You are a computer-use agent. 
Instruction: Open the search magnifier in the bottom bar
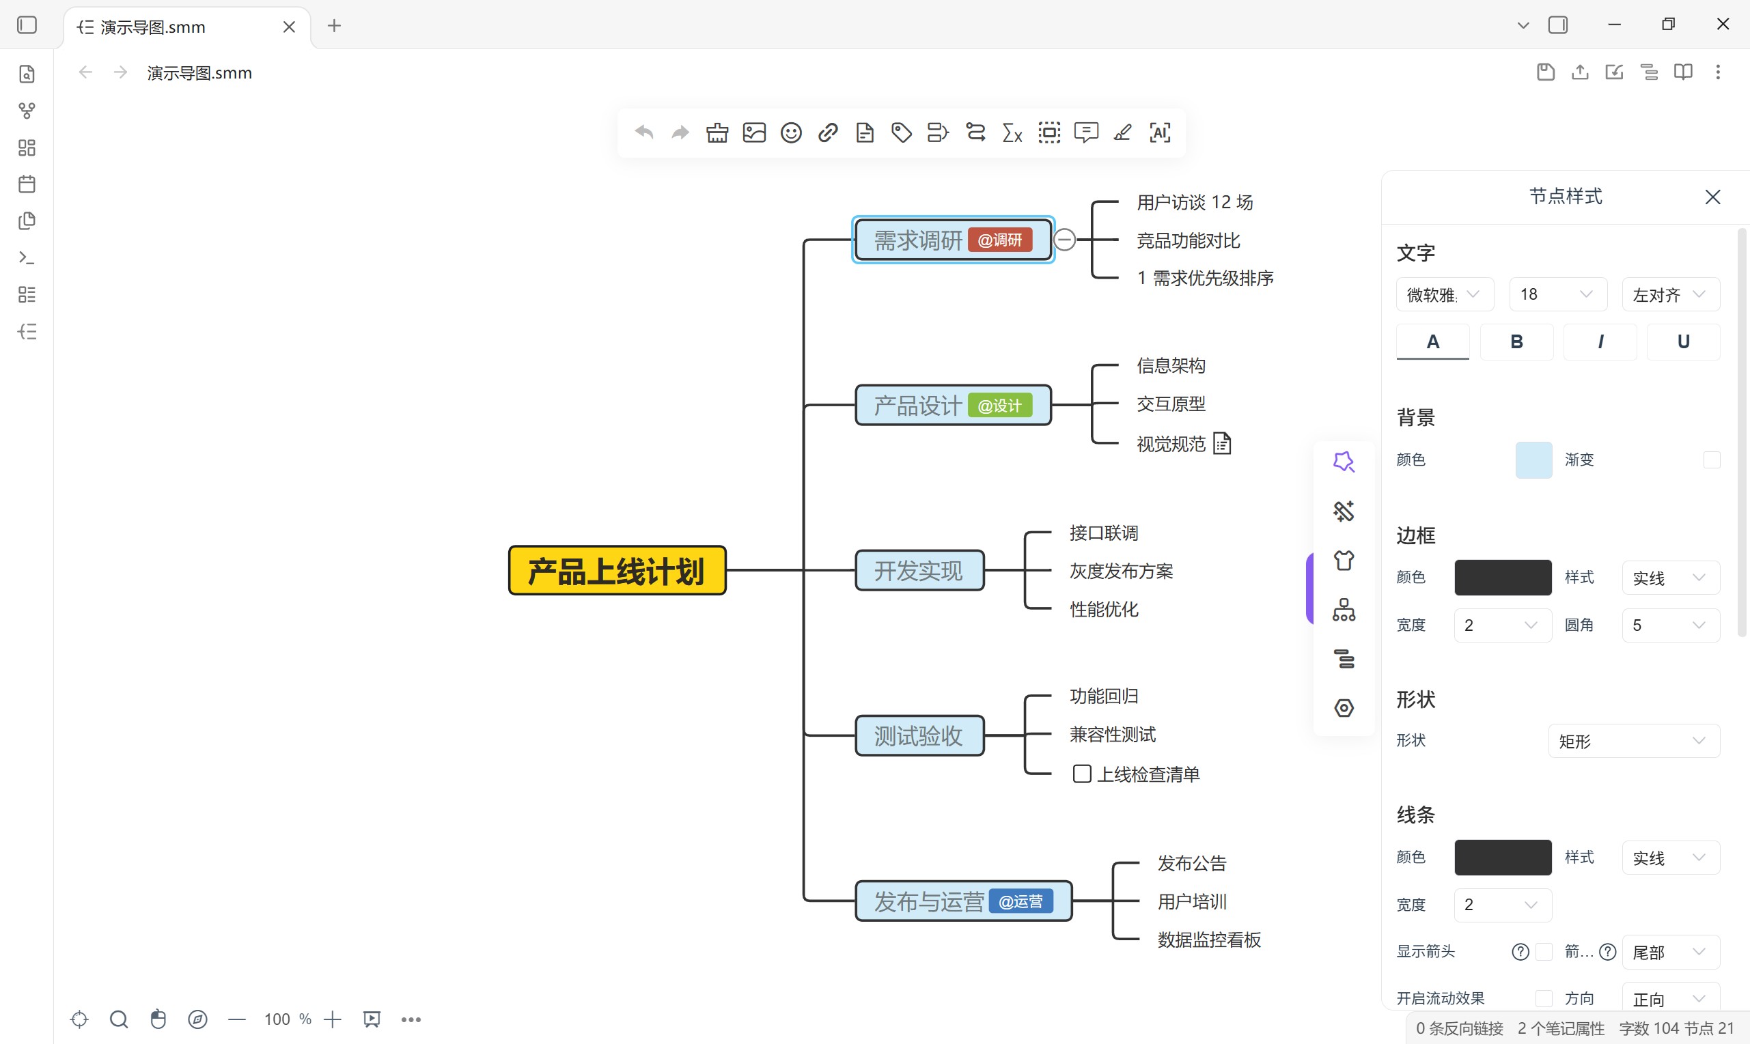pyautogui.click(x=119, y=1019)
